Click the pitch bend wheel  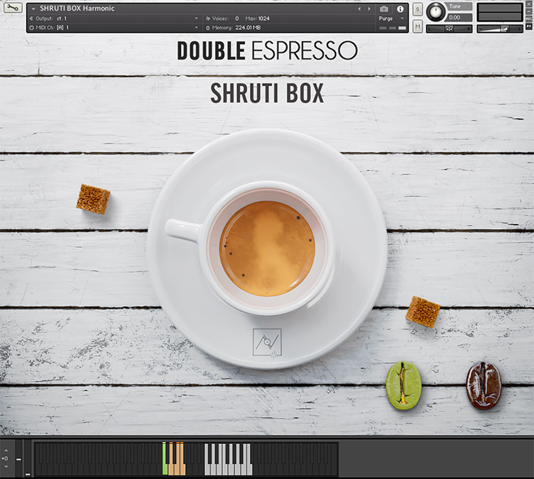(19, 458)
